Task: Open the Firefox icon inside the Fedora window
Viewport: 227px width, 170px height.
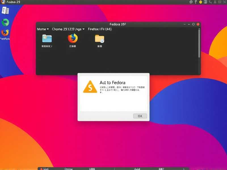Action: (x=73, y=39)
